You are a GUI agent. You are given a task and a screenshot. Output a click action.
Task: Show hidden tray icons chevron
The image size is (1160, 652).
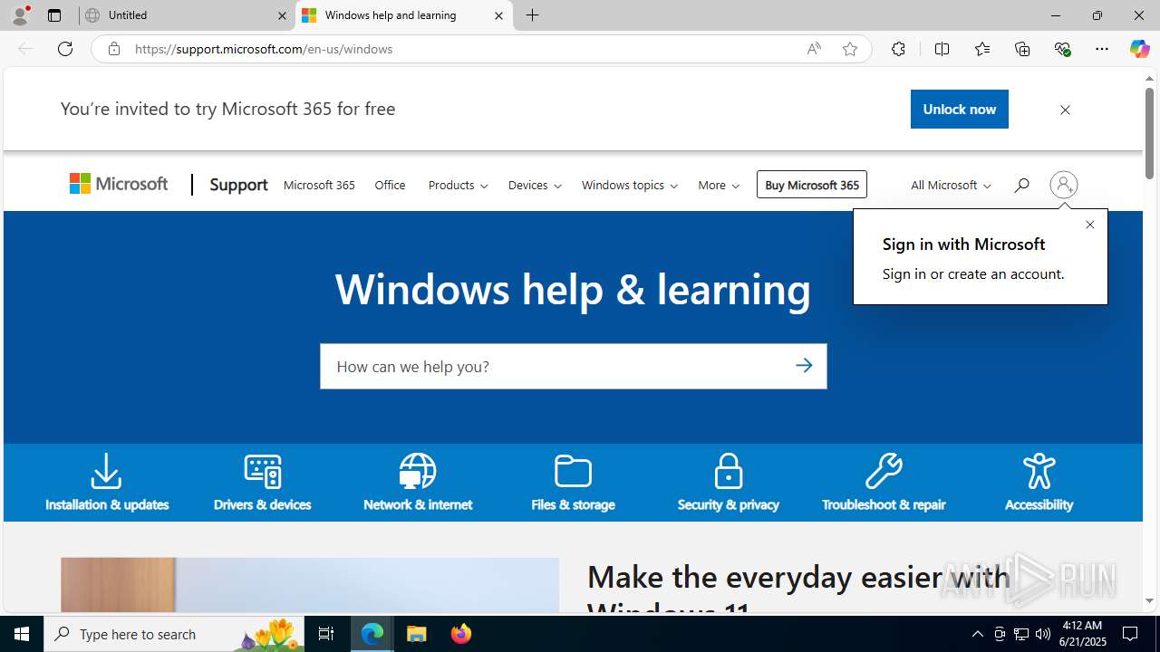pyautogui.click(x=977, y=634)
